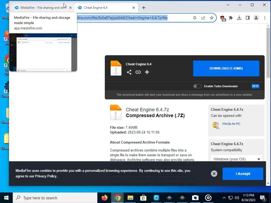
Task: Close the MediaFire File sharing tab
Action: click(70, 8)
